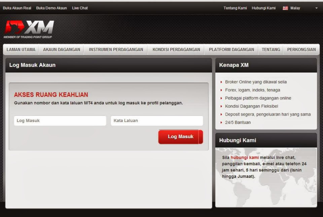323x217 pixels.
Task: Open Kondisi Perdagangan menu
Action: point(176,49)
